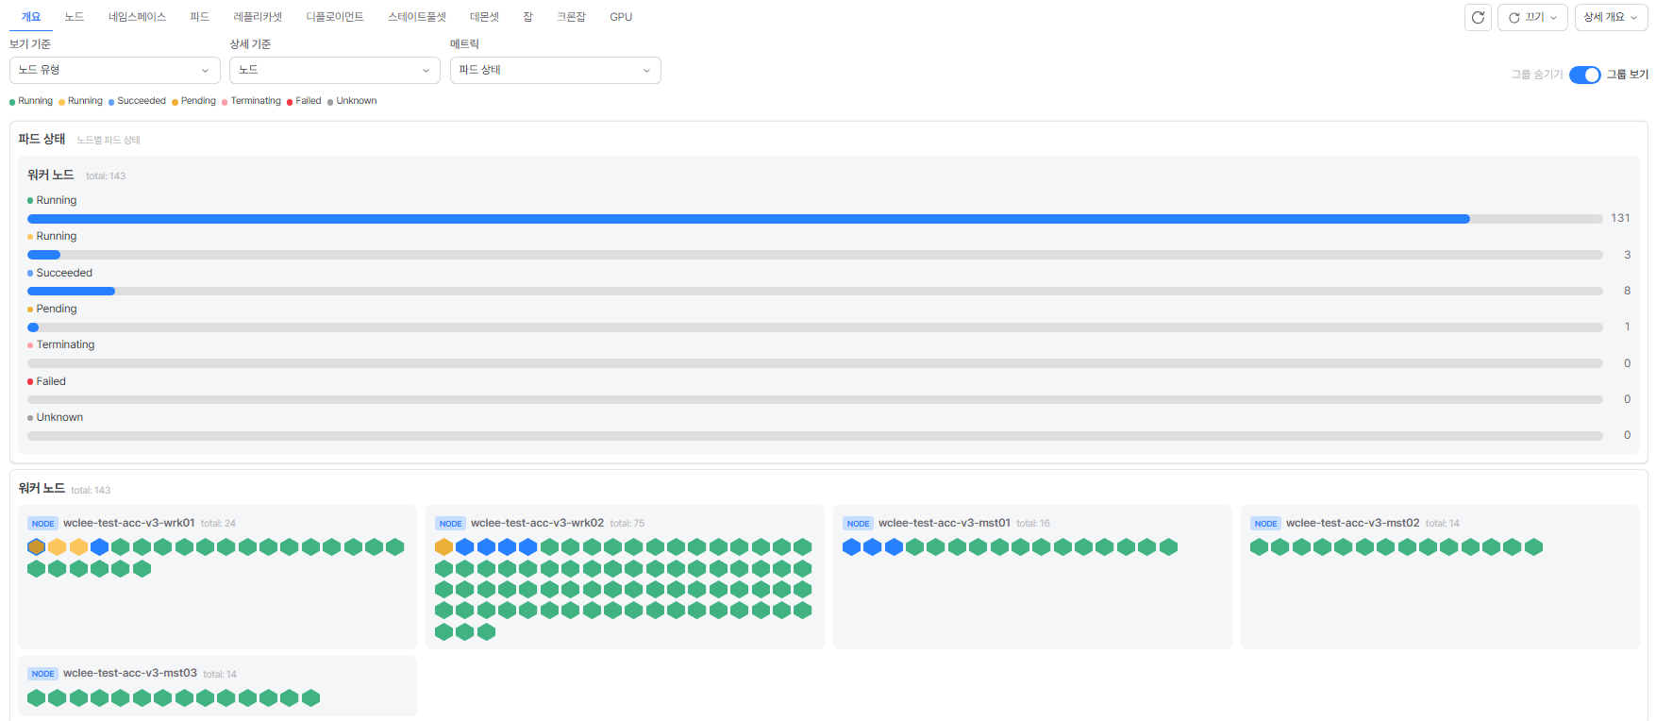Toggle the 그룹 보기 group view switch

pyautogui.click(x=1585, y=75)
